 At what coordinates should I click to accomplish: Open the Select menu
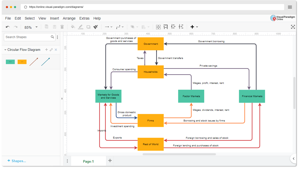[30, 18]
